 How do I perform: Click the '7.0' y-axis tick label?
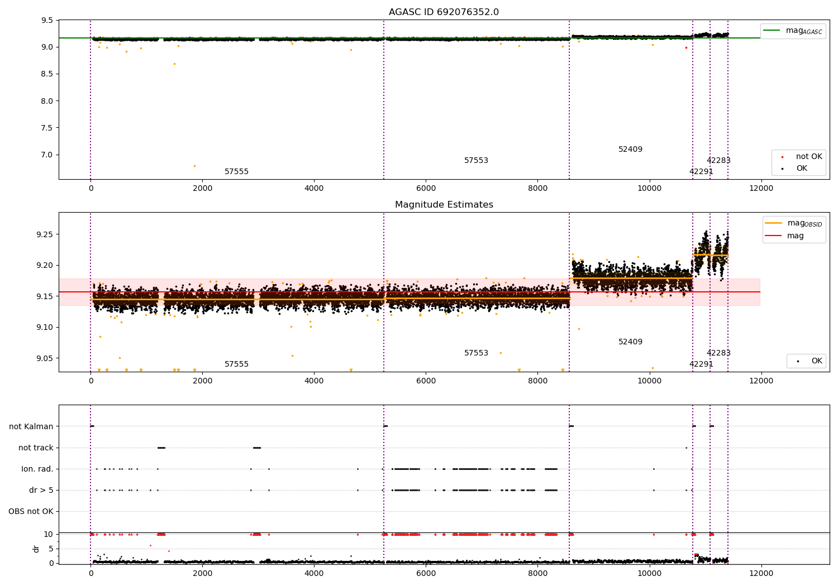[47, 155]
